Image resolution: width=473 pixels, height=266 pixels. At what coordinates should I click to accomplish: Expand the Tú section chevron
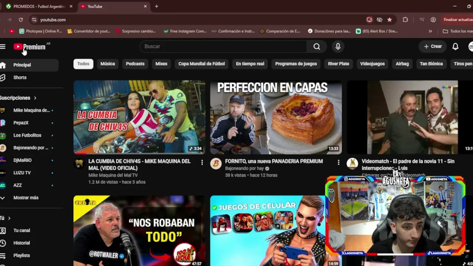click(9, 218)
